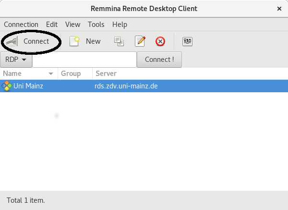Image resolution: width=288 pixels, height=210 pixels.
Task: Sort by Group column header
Action: tap(75, 74)
